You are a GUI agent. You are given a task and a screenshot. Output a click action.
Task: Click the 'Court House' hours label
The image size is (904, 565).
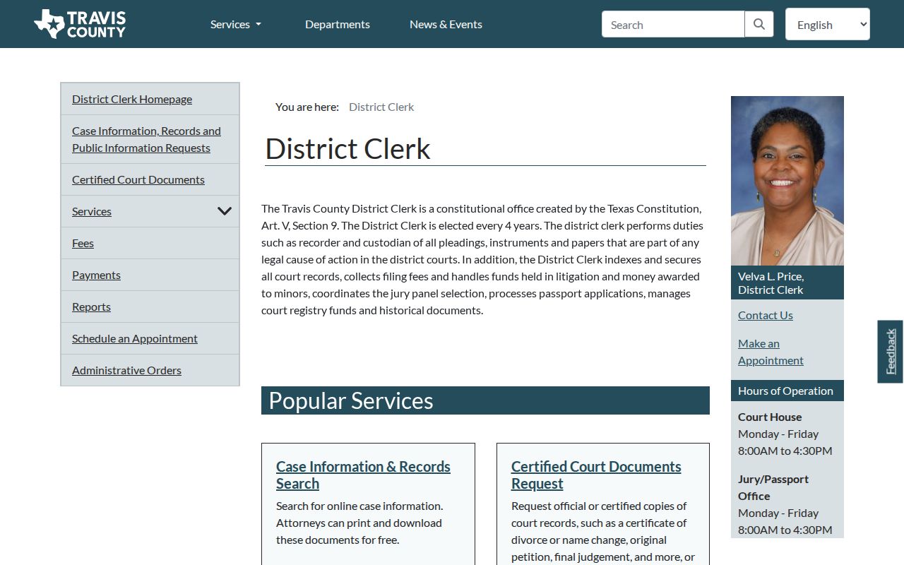(x=770, y=417)
